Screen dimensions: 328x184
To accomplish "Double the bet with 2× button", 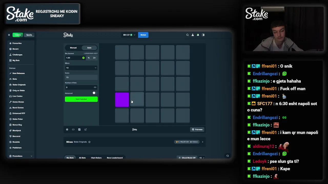I will click(94, 58).
